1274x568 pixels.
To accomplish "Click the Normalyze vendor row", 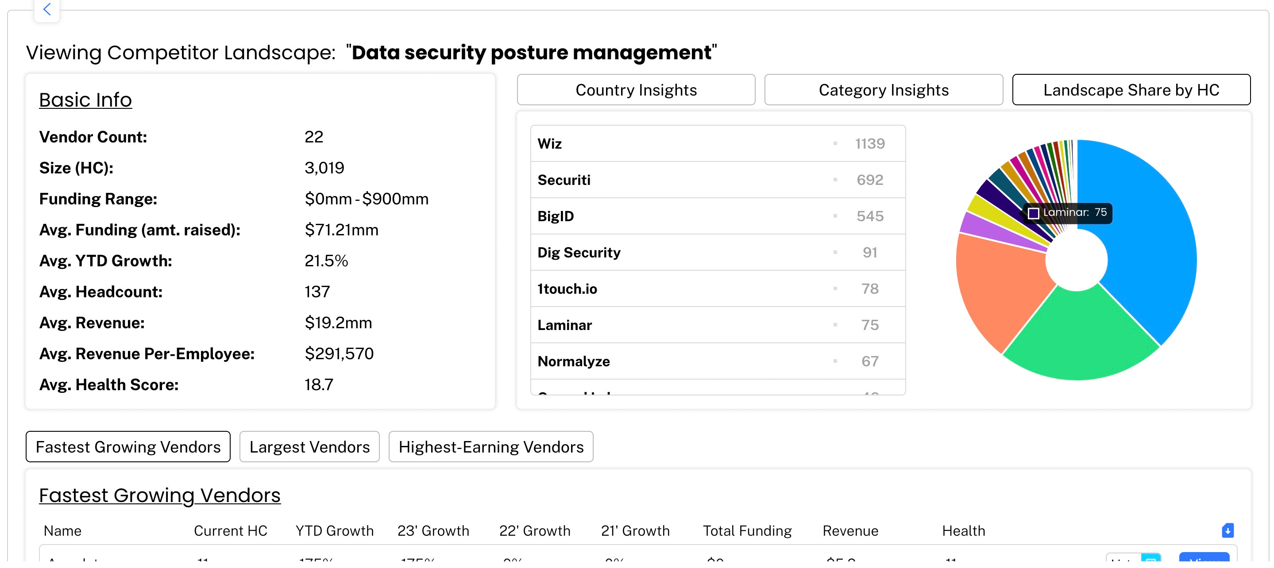I will pos(718,361).
